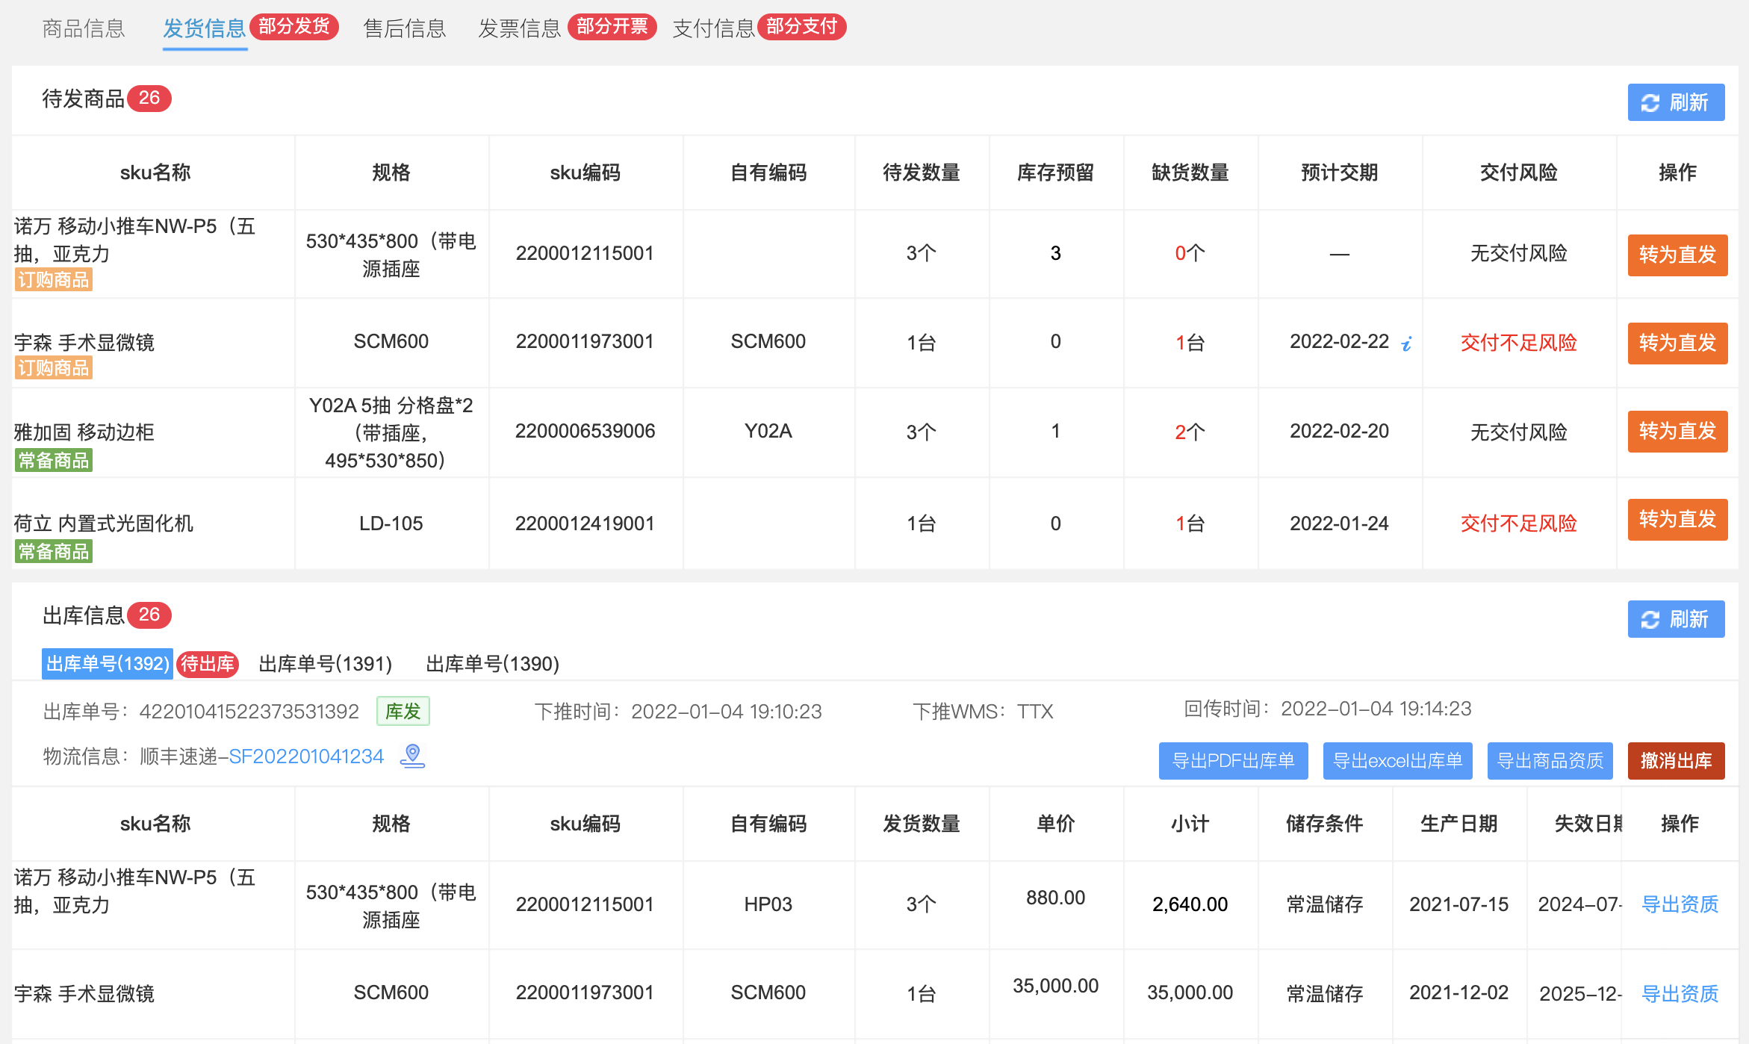Click the 26 badge beside 出库信息
The height and width of the screenshot is (1044, 1749).
coord(149,615)
